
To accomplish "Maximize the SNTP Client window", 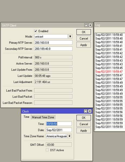I will 86,25.
